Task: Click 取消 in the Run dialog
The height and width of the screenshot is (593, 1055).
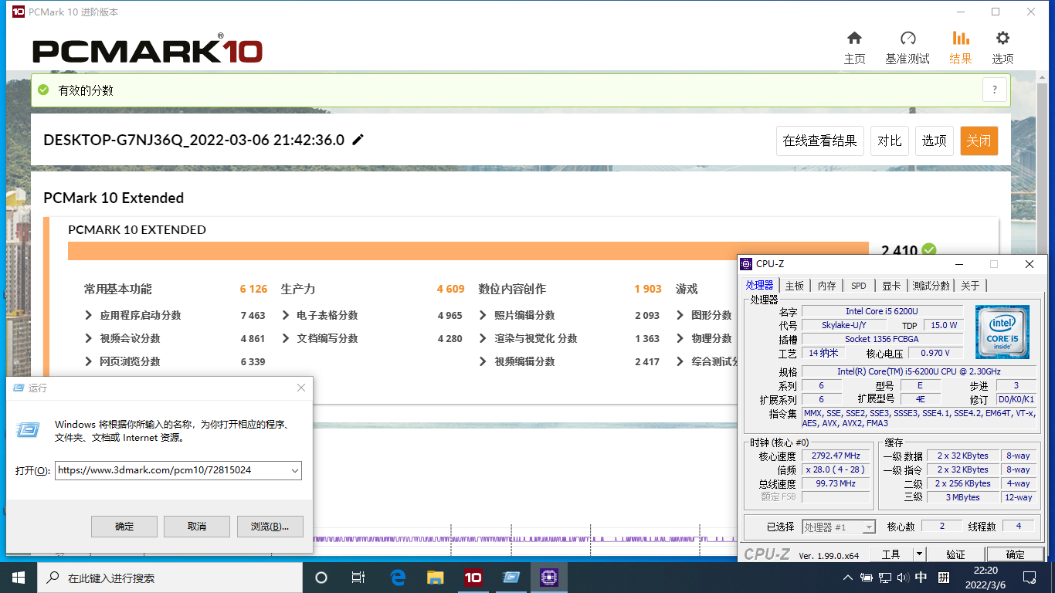Action: click(x=197, y=526)
